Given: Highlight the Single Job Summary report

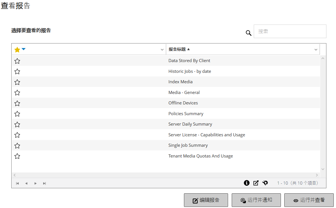Looking at the screenshot, I should 188,145.
